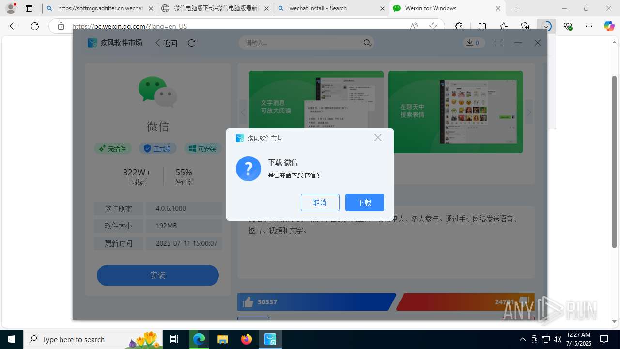Open the Windows Start menu

[12, 339]
